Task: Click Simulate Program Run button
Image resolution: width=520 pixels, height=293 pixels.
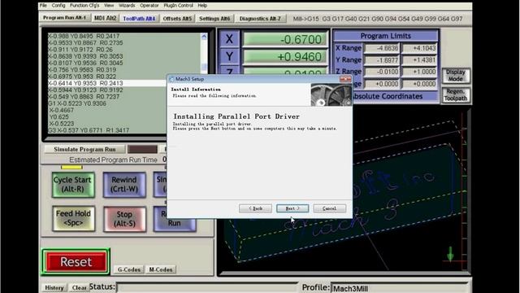Action: click(84, 150)
